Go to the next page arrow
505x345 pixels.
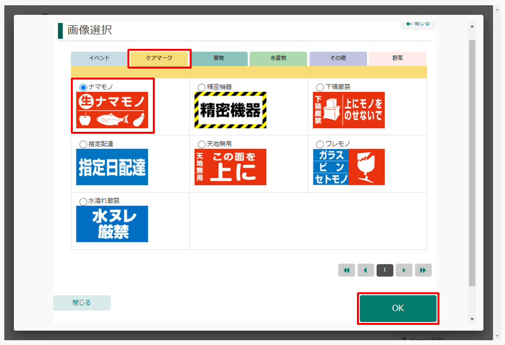[x=404, y=270]
